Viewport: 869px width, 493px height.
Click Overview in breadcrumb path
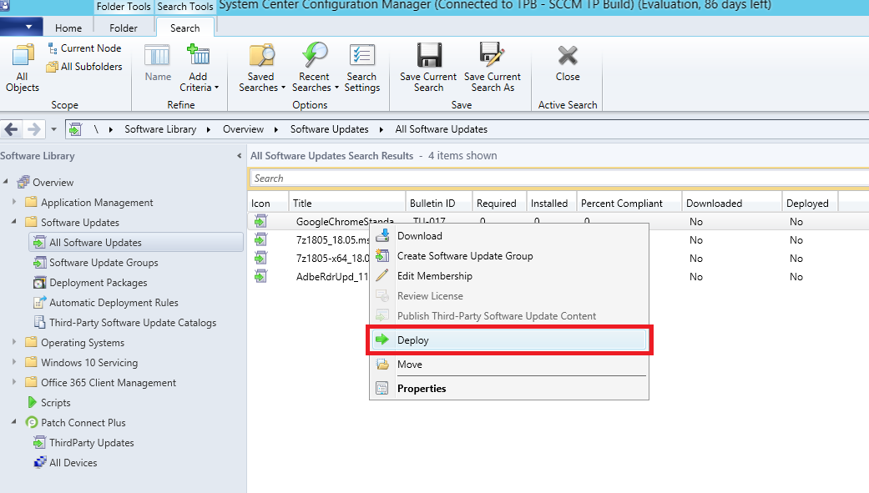[x=243, y=129]
